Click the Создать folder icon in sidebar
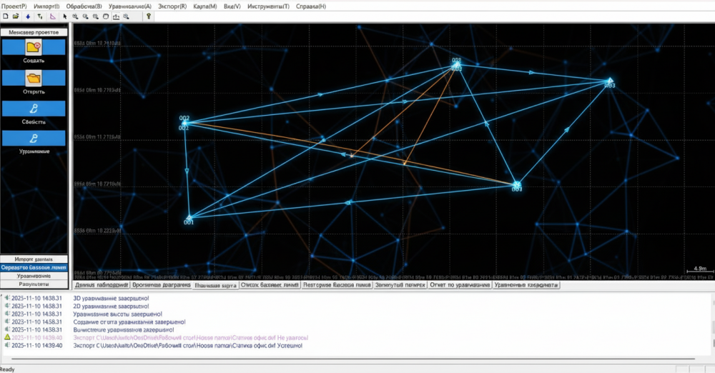Image resolution: width=715 pixels, height=373 pixels. point(34,47)
